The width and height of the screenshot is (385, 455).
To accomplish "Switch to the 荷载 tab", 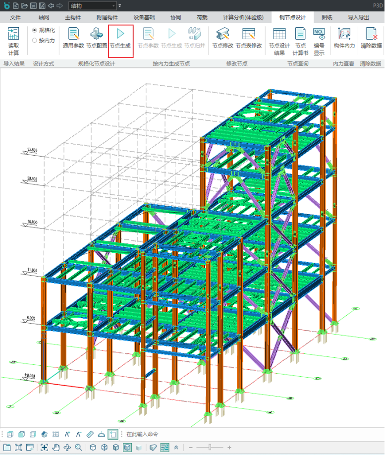I will (x=202, y=17).
